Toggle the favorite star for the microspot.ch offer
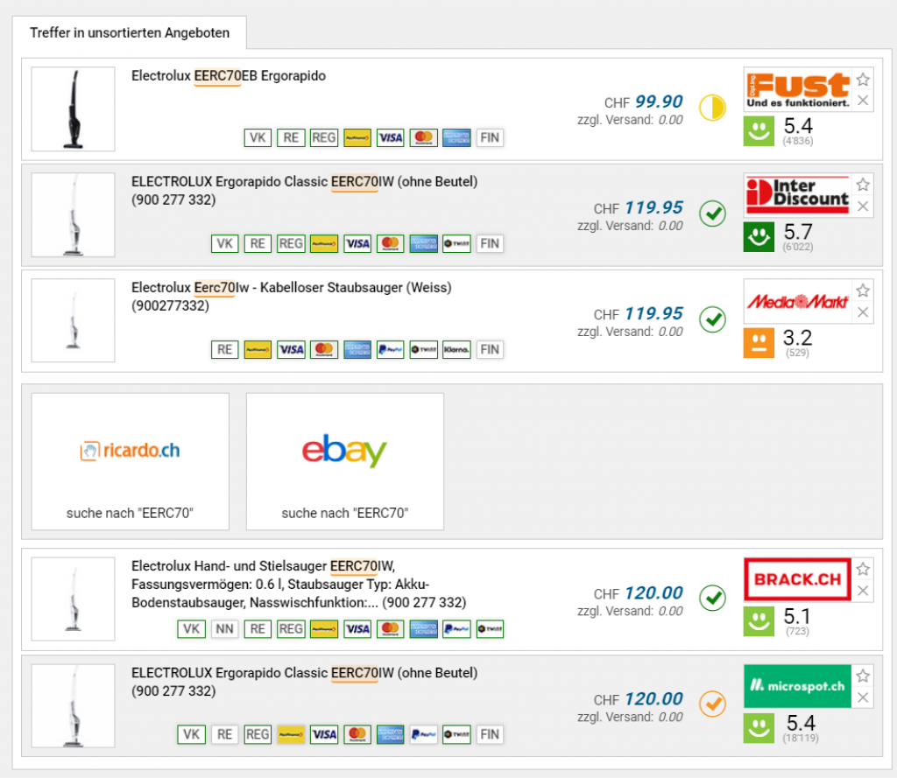 pyautogui.click(x=863, y=676)
